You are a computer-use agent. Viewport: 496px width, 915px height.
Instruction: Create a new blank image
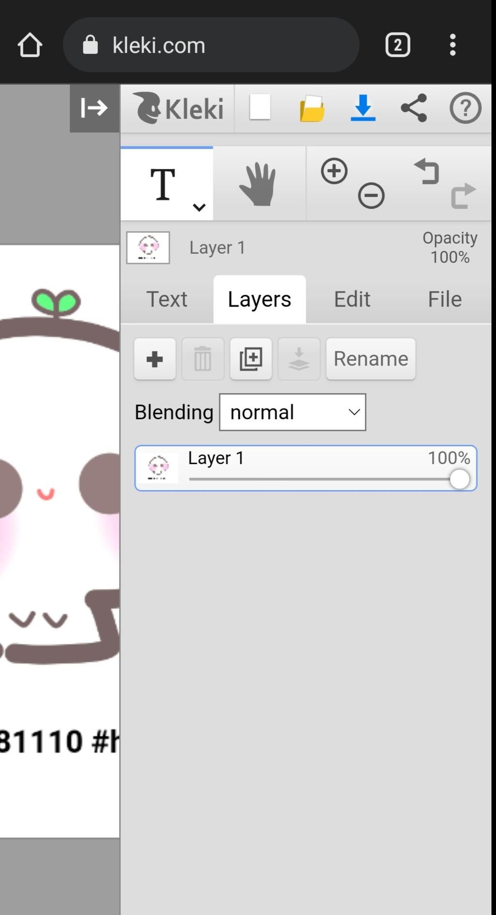[260, 107]
